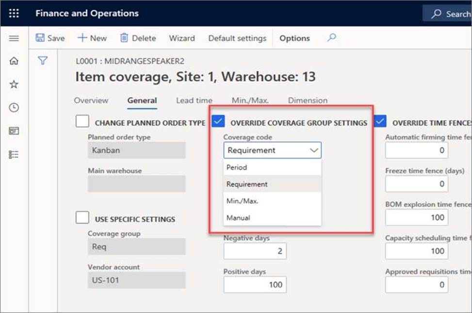Tick the Use Specific Settings checkbox
This screenshot has height=313, width=472.
click(x=82, y=218)
